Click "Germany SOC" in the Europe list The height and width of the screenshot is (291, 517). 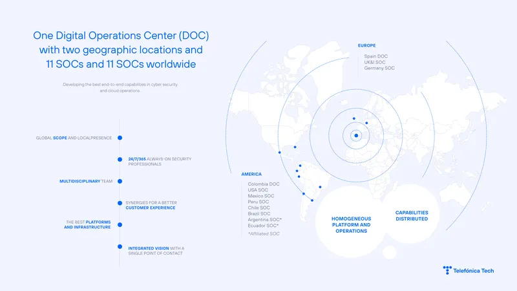tap(379, 69)
